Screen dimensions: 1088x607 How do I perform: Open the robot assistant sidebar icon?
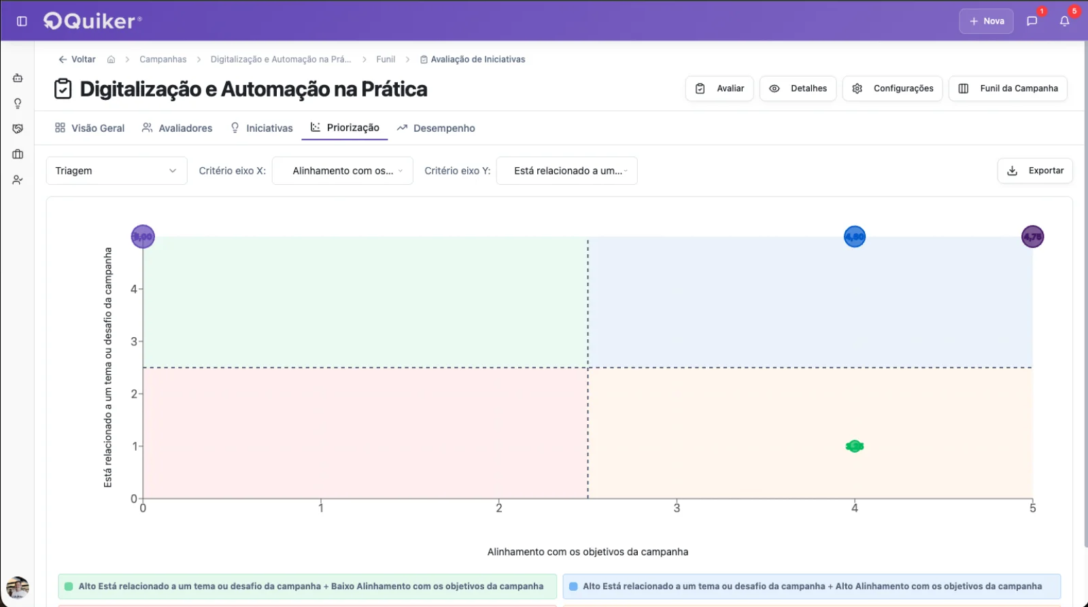point(18,78)
